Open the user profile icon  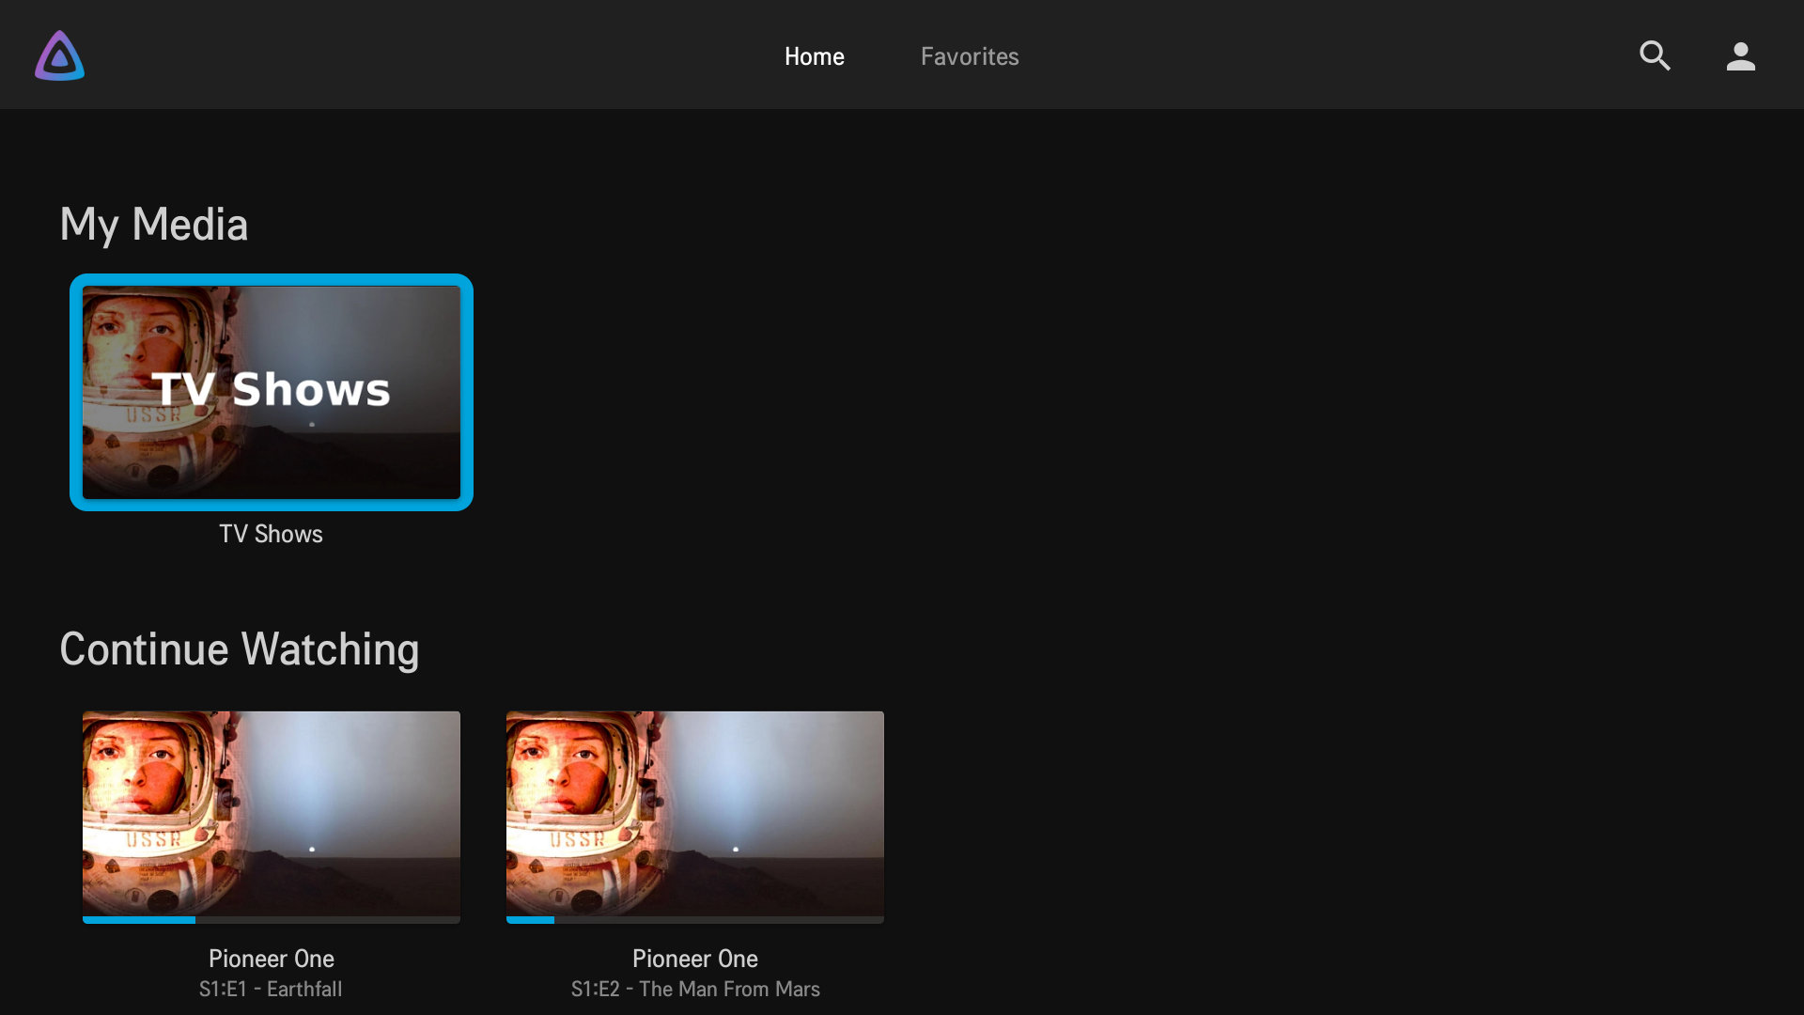1740,55
